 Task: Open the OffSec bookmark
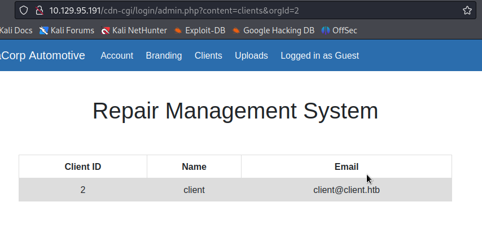pyautogui.click(x=339, y=30)
